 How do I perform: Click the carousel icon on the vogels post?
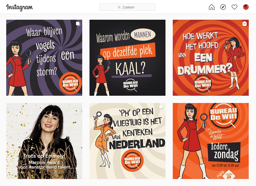78,24
